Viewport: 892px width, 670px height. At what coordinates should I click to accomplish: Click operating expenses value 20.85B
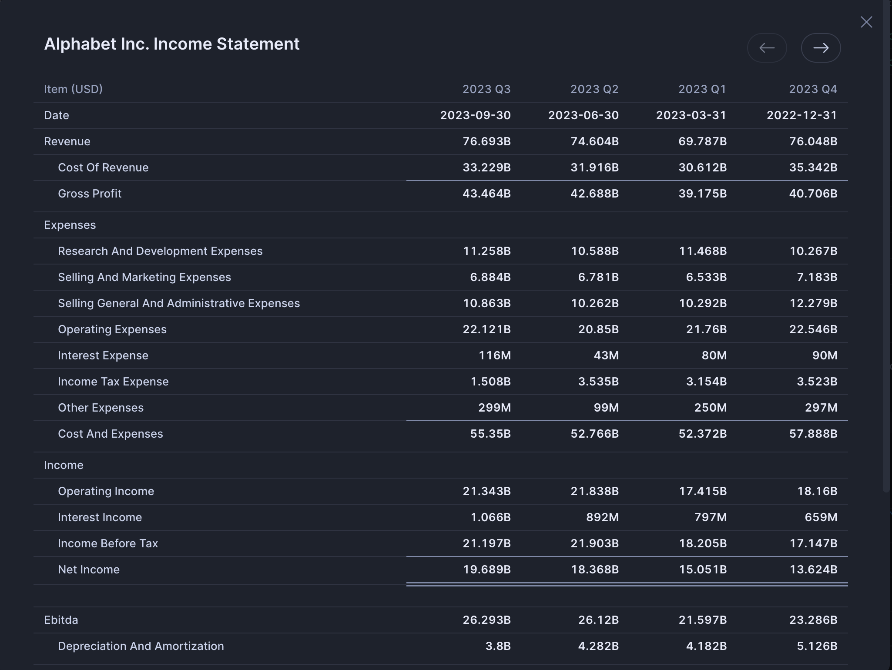598,329
